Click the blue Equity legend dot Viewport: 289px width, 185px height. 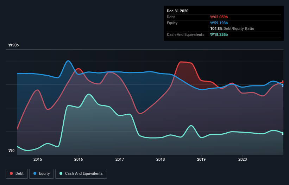(35, 173)
